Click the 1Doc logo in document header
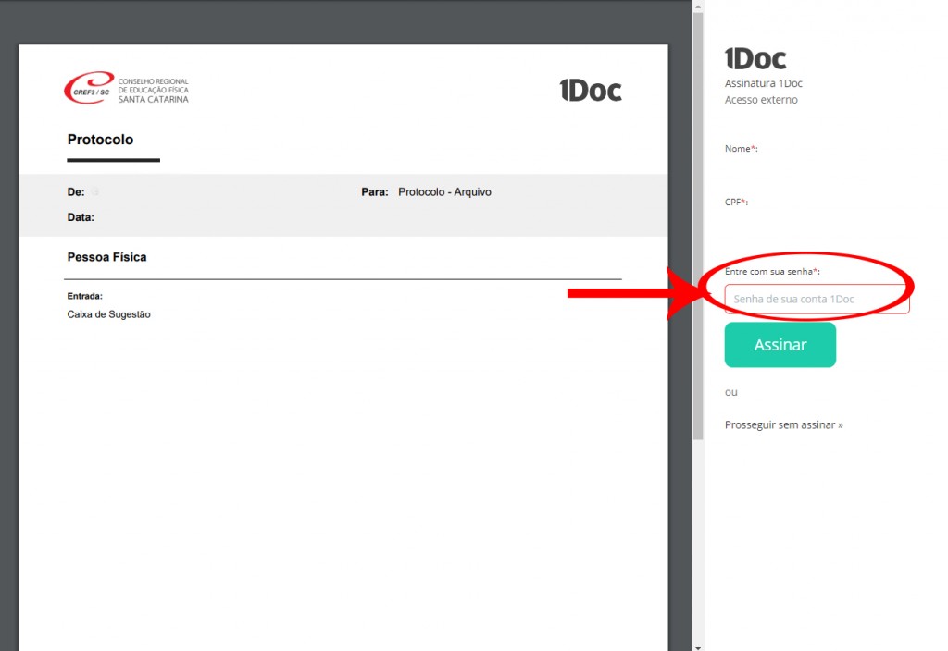 [x=590, y=90]
